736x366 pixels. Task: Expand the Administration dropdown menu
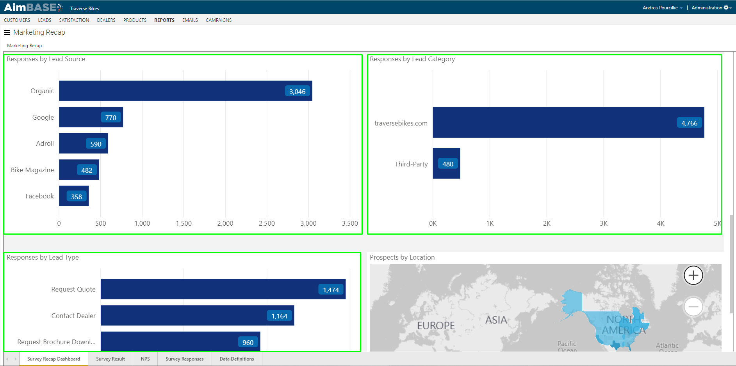[709, 7]
